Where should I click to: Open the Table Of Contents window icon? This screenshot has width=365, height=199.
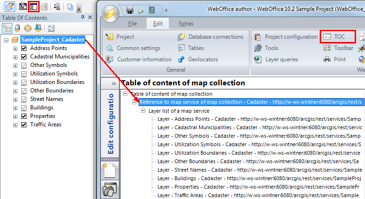pos(33,7)
